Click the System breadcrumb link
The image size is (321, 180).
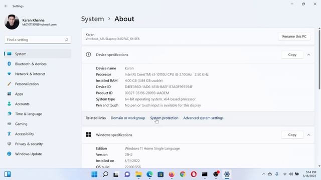click(x=92, y=19)
